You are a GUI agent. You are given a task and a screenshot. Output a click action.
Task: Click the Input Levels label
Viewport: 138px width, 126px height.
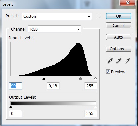pos(21,38)
